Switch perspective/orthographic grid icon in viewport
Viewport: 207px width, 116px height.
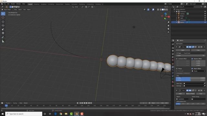pyautogui.click(x=168, y=32)
